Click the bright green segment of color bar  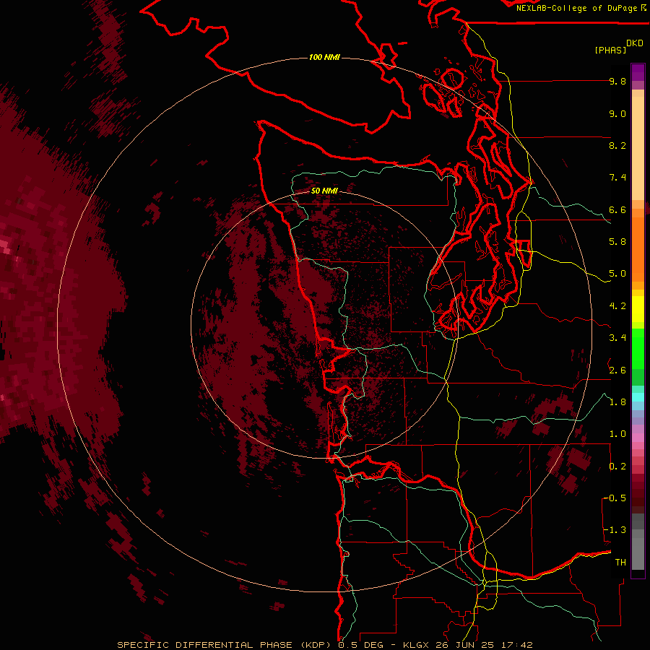(638, 349)
